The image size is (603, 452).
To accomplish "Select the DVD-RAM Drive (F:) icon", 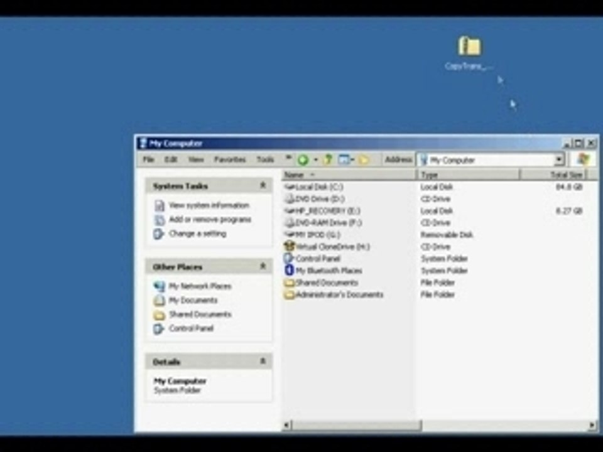I will (289, 222).
